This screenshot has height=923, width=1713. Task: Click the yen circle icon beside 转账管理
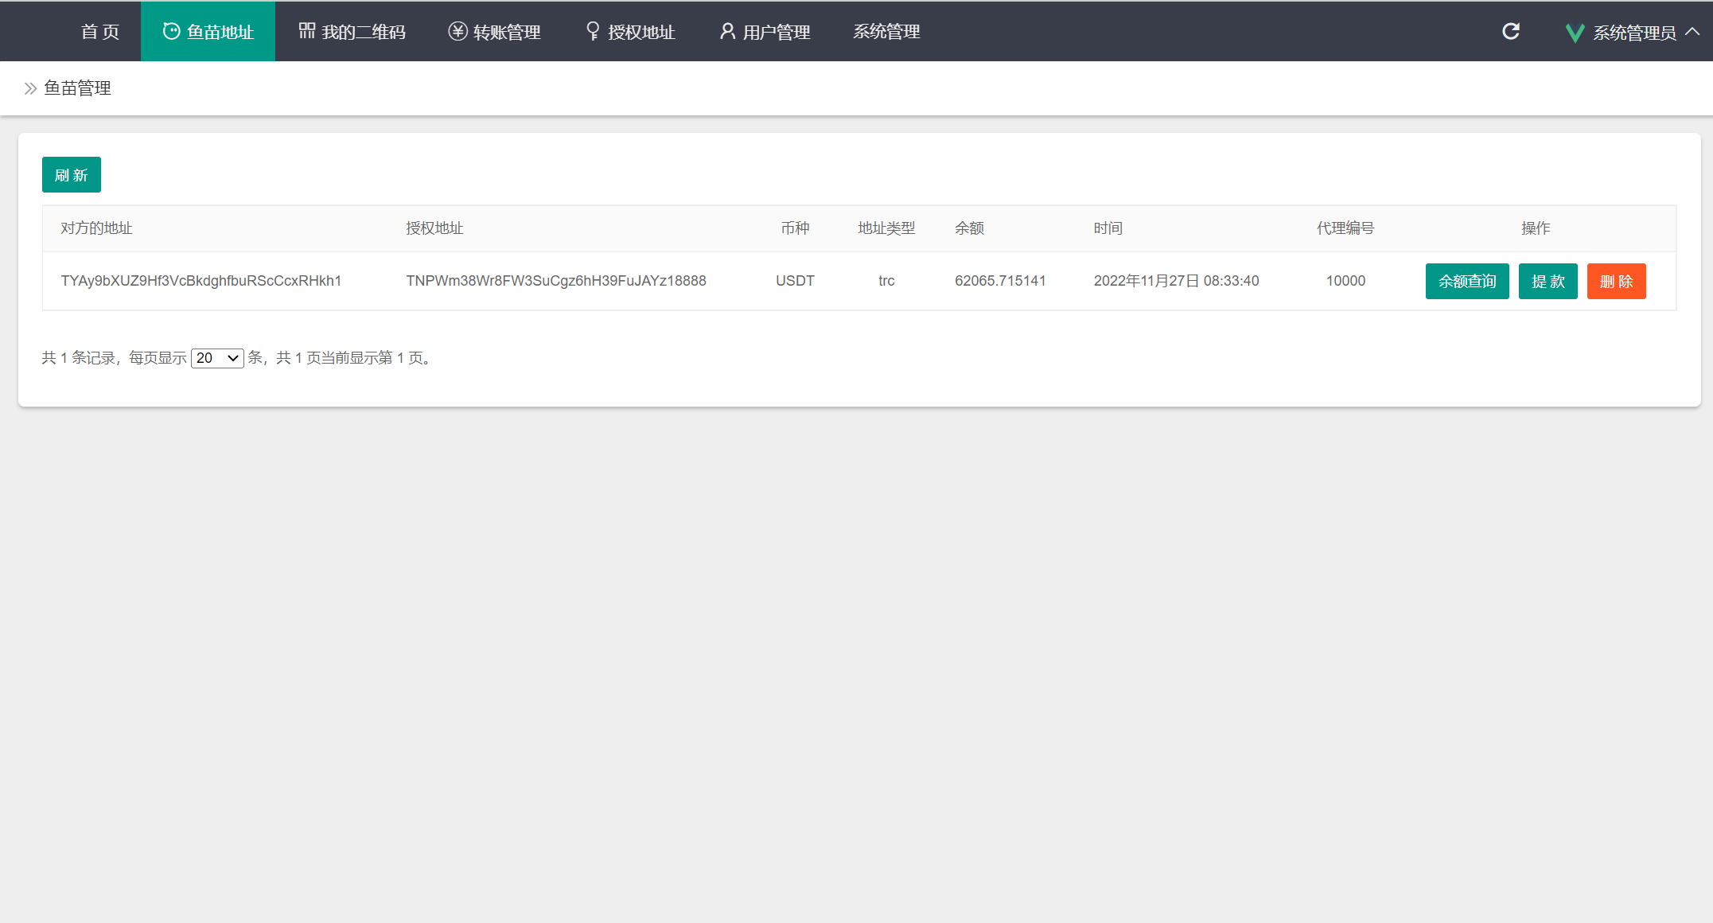[457, 31]
